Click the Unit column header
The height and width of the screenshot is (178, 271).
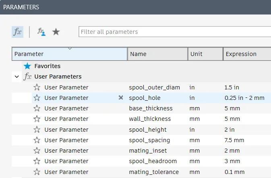point(205,54)
